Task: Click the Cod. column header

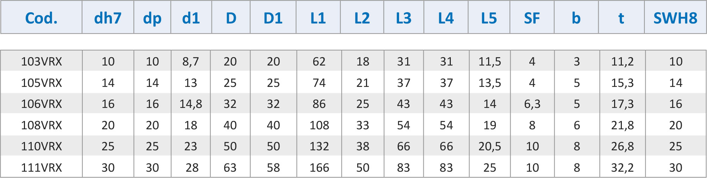Action: pyautogui.click(x=41, y=18)
